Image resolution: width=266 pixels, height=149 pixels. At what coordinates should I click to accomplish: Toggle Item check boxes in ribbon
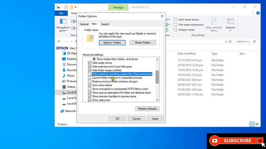175,19
